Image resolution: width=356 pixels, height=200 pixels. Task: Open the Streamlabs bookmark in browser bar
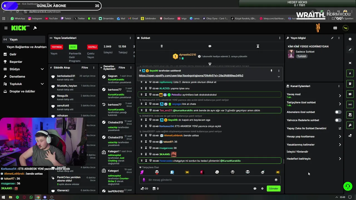[106, 19]
